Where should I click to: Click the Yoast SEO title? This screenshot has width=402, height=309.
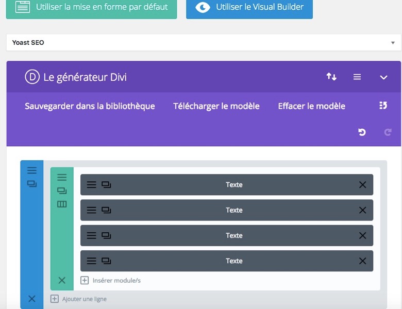pyautogui.click(x=28, y=43)
